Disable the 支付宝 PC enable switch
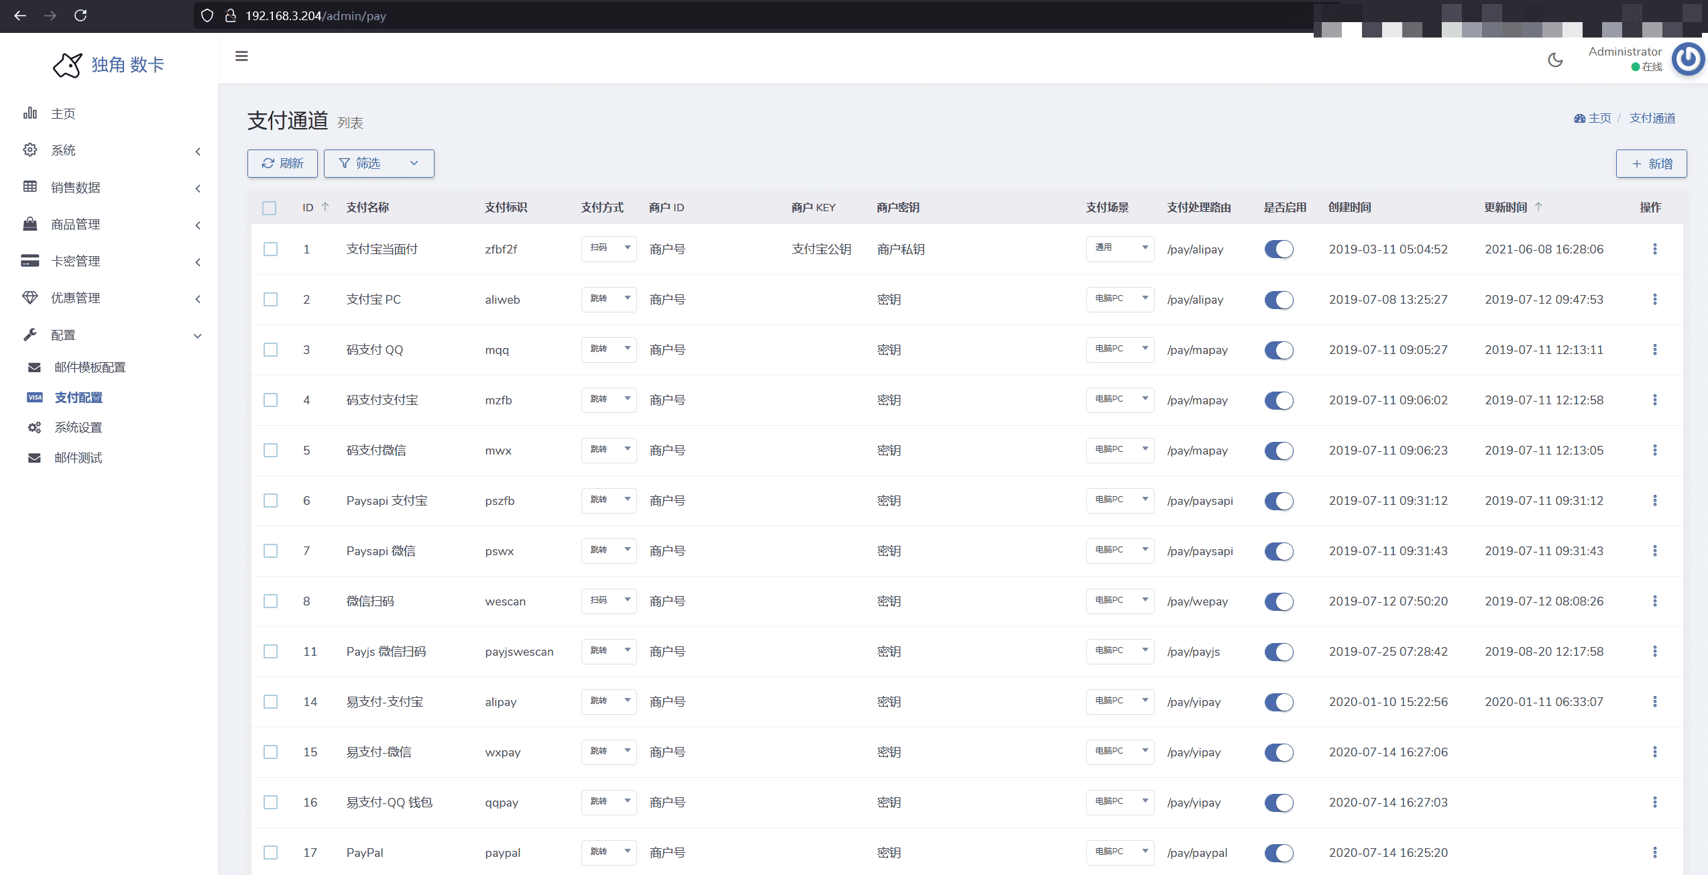 pos(1278,300)
